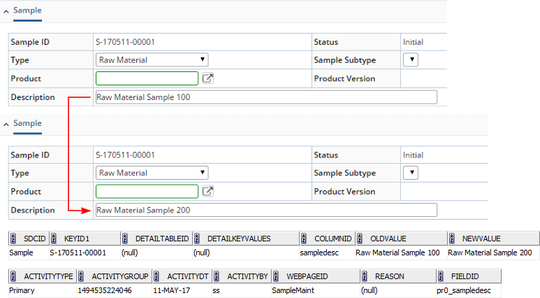Click Description field with Raw Material Sample 200
This screenshot has height=298, width=540.
[x=266, y=210]
